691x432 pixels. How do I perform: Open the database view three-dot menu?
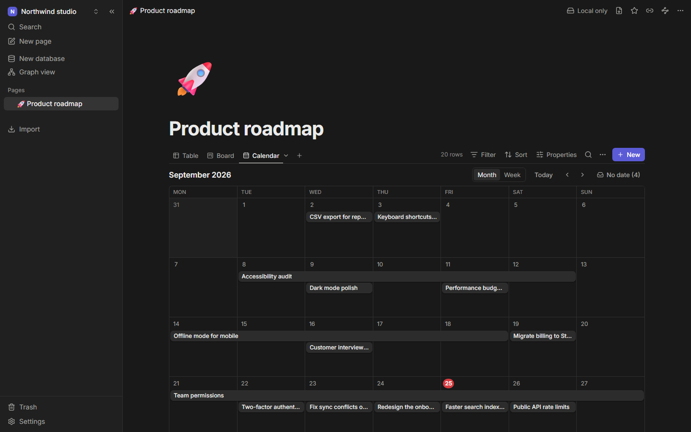tap(603, 155)
